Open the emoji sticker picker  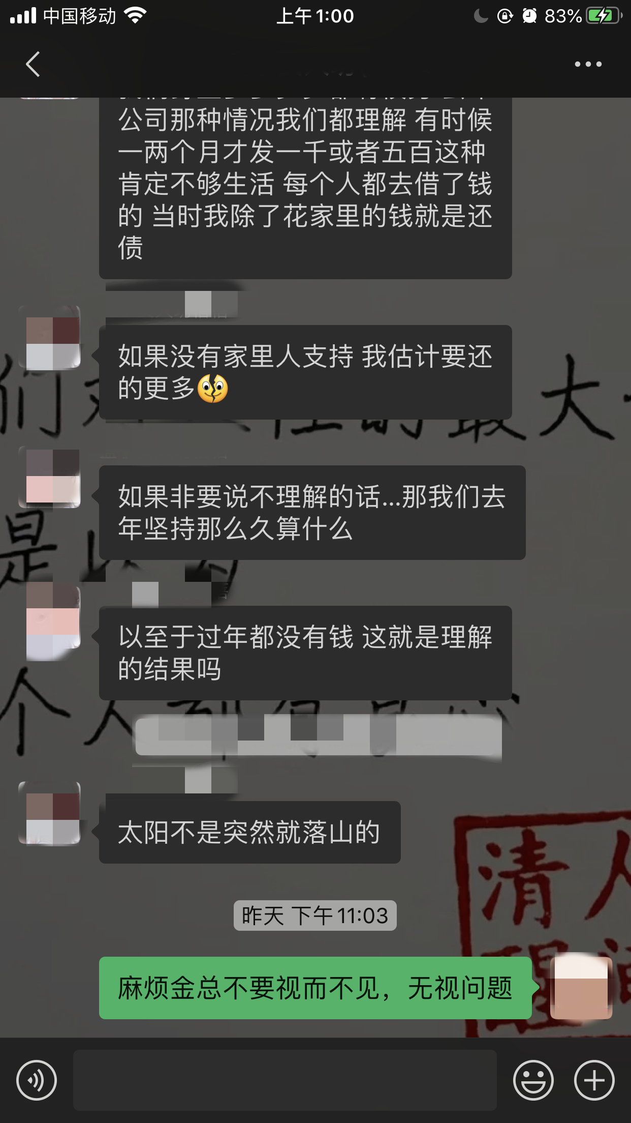(x=533, y=1080)
